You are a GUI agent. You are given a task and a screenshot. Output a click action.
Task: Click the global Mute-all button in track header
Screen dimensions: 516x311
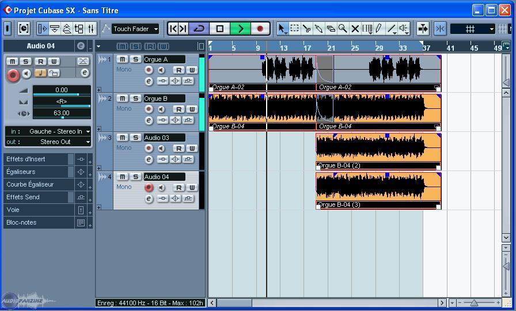[x=123, y=47]
